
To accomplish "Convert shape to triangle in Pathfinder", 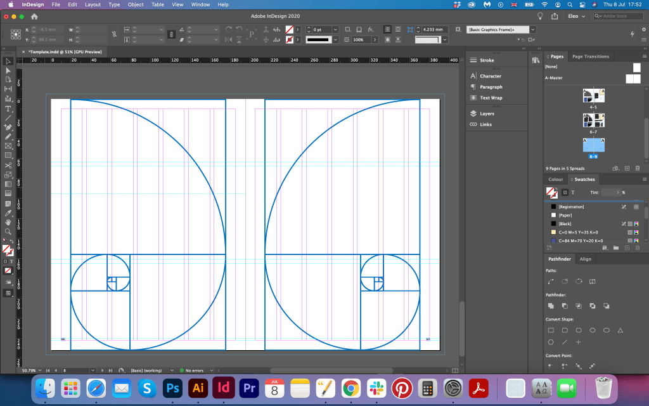I will coord(620,331).
